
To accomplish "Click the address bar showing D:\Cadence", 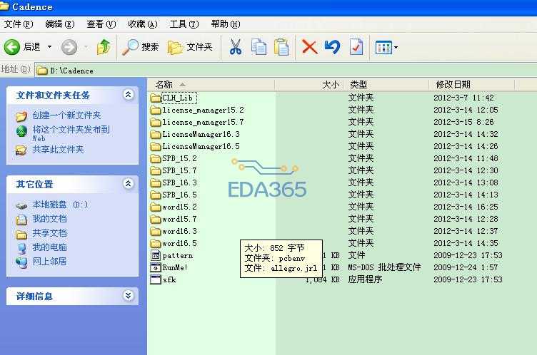I will tap(286, 71).
